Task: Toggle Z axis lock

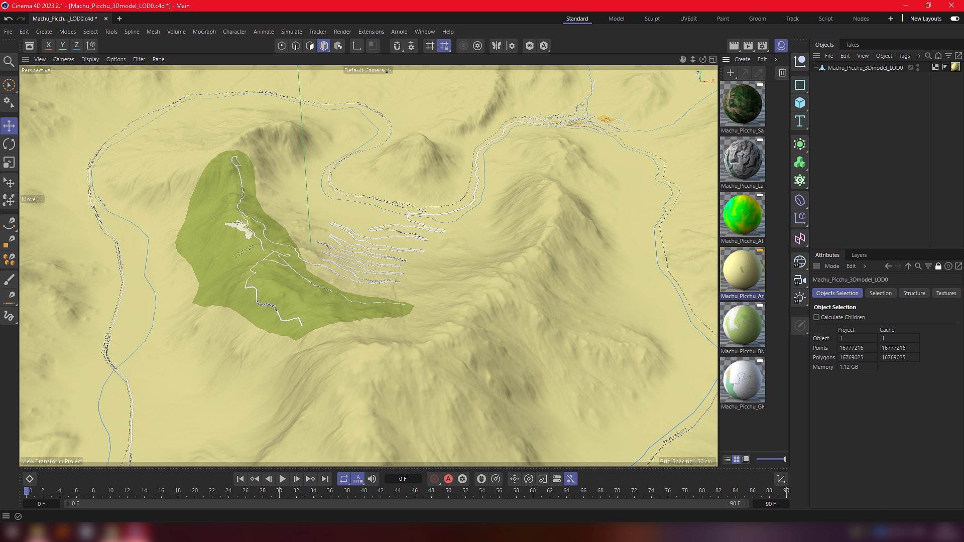Action: (x=76, y=45)
